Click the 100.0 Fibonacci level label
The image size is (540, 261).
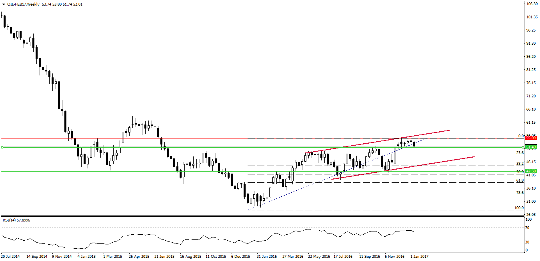pos(519,208)
